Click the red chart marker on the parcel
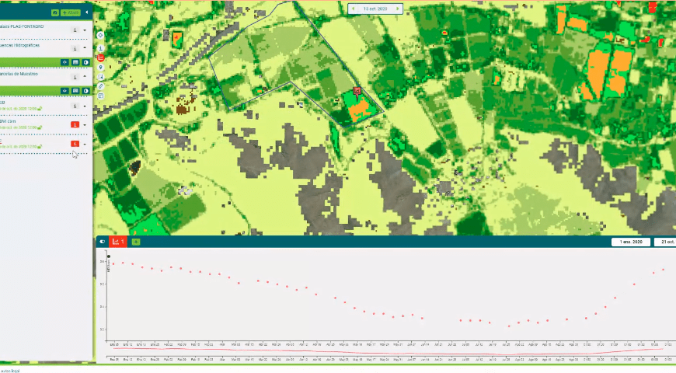This screenshot has width=676, height=373. [x=357, y=91]
